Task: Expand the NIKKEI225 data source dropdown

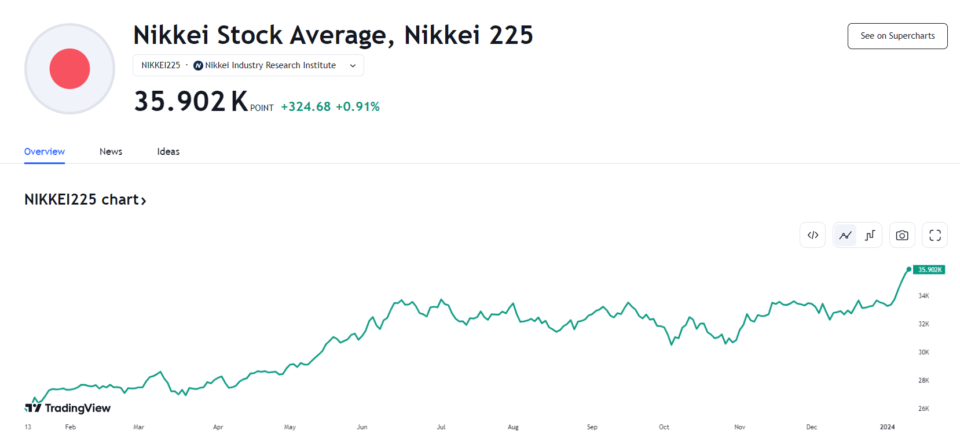Action: tap(248, 65)
